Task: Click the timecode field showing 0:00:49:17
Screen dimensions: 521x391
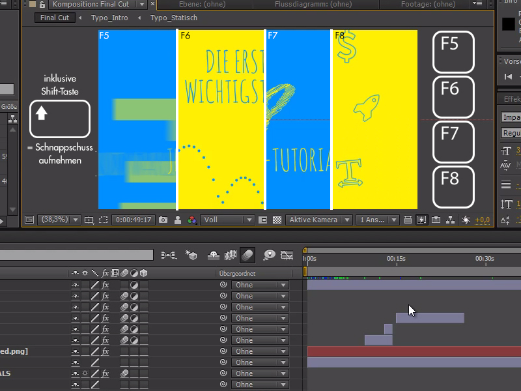Action: [x=135, y=220]
